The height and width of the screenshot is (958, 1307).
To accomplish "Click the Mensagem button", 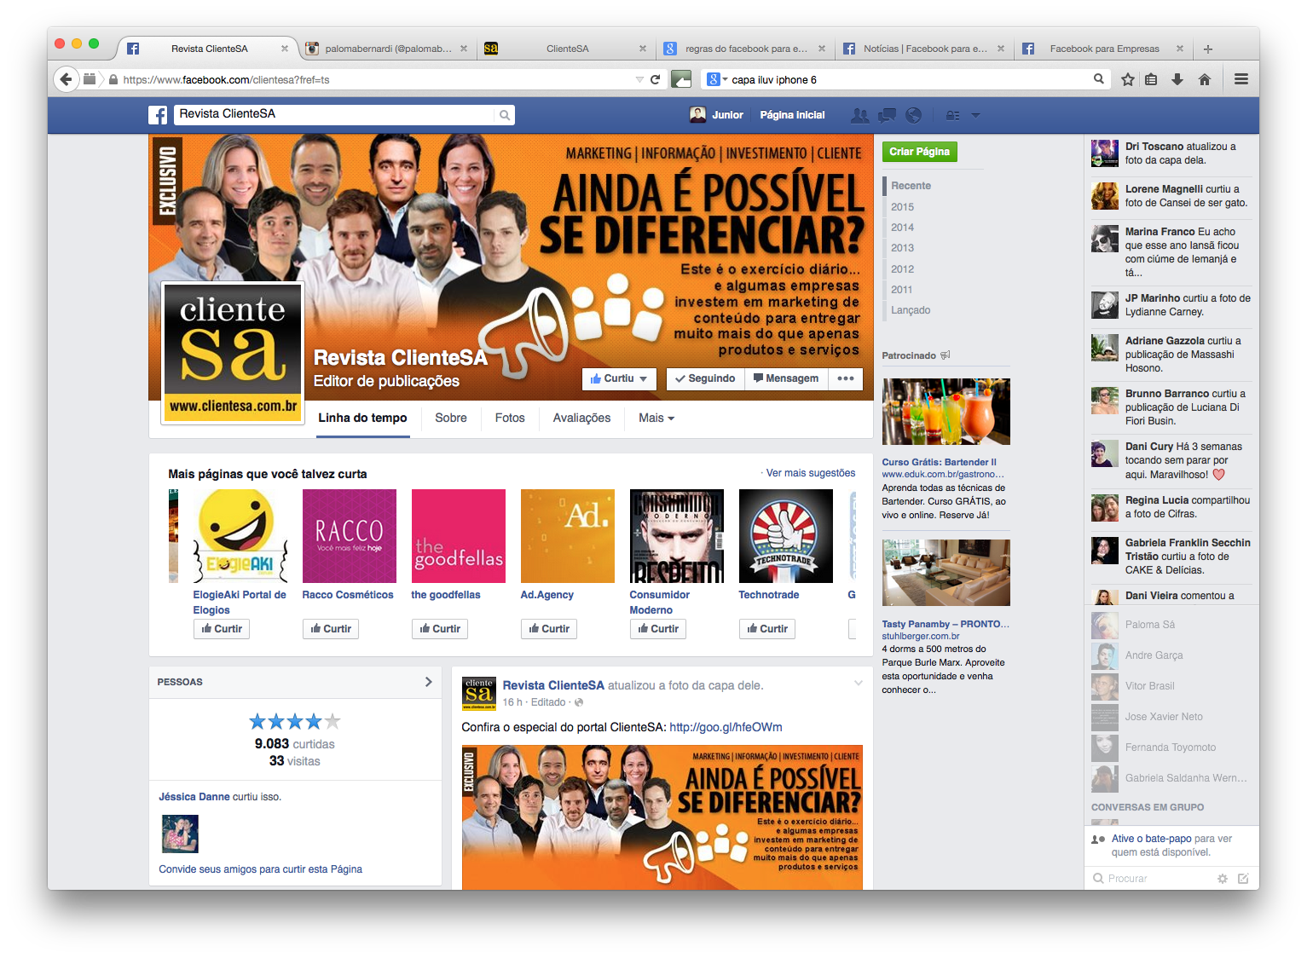I will coord(786,379).
